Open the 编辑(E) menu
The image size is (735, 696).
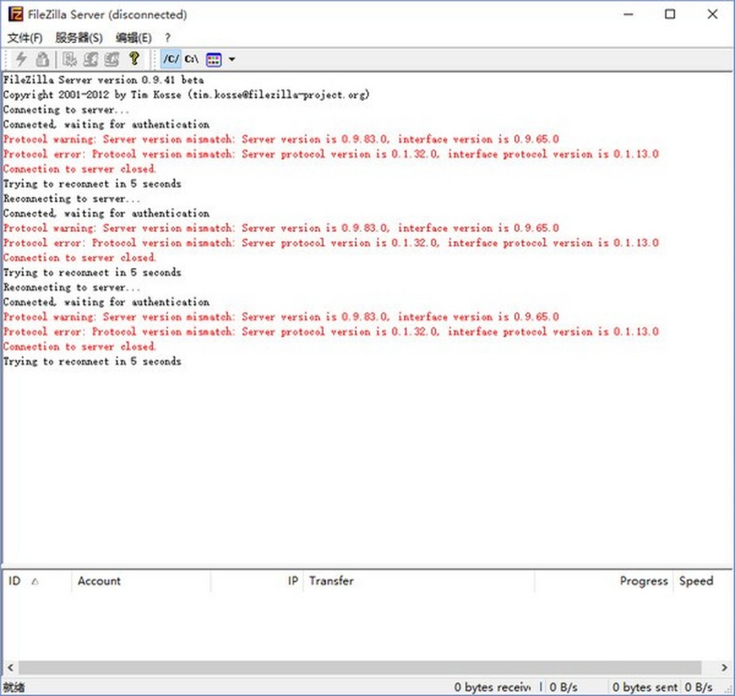[133, 38]
